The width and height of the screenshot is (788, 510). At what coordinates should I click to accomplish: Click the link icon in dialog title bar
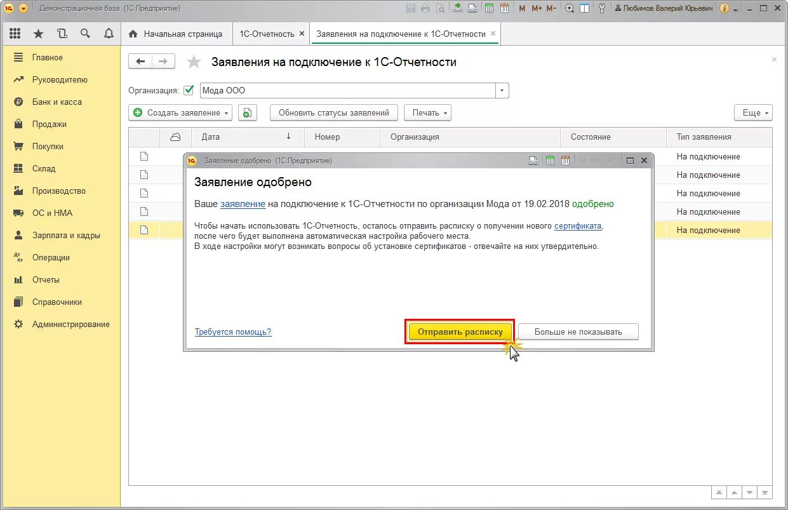(x=535, y=161)
